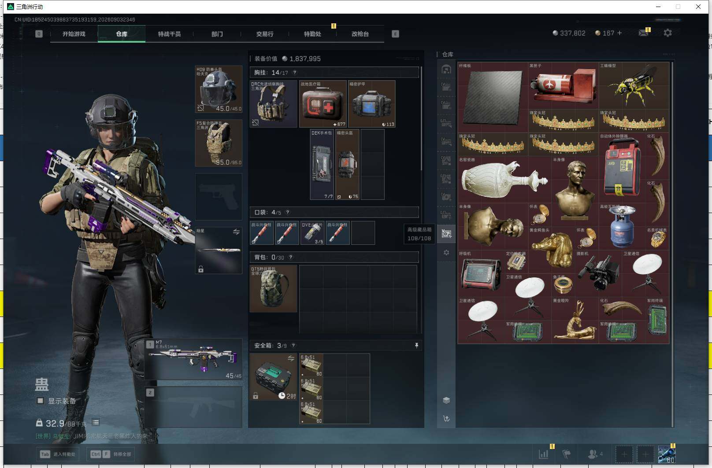
Task: Click the stack layers icon in sidebar
Action: pos(446,400)
